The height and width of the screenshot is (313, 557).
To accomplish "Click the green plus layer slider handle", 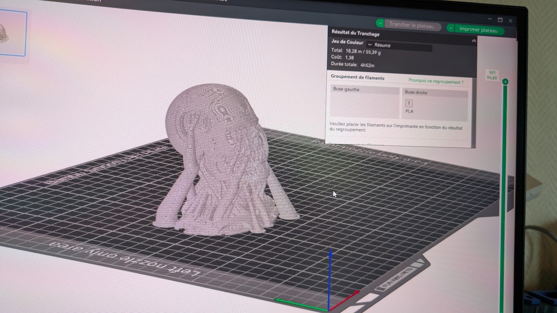I will [x=505, y=82].
